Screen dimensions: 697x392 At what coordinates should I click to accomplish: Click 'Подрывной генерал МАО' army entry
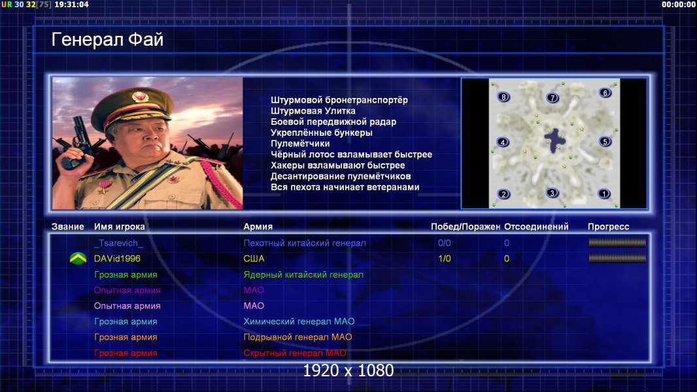297,337
